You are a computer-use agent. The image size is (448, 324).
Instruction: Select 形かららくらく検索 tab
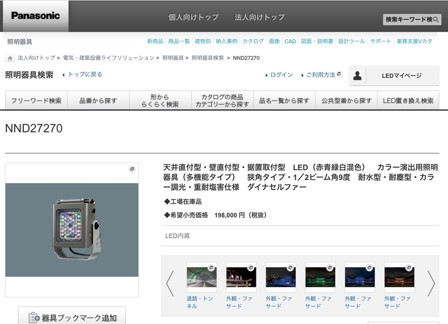160,101
